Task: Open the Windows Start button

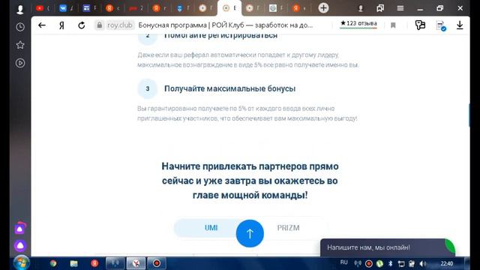Action: click(x=22, y=263)
